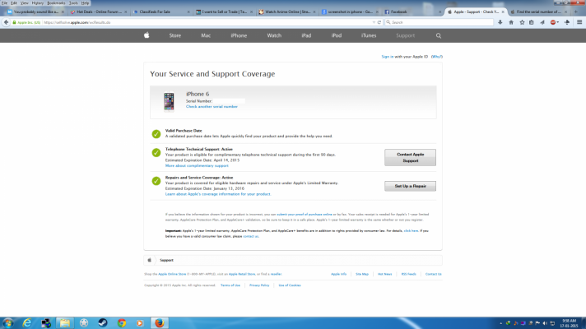The width and height of the screenshot is (586, 329).
Task: Switch to the Watch Anime Online tab
Action: [286, 12]
